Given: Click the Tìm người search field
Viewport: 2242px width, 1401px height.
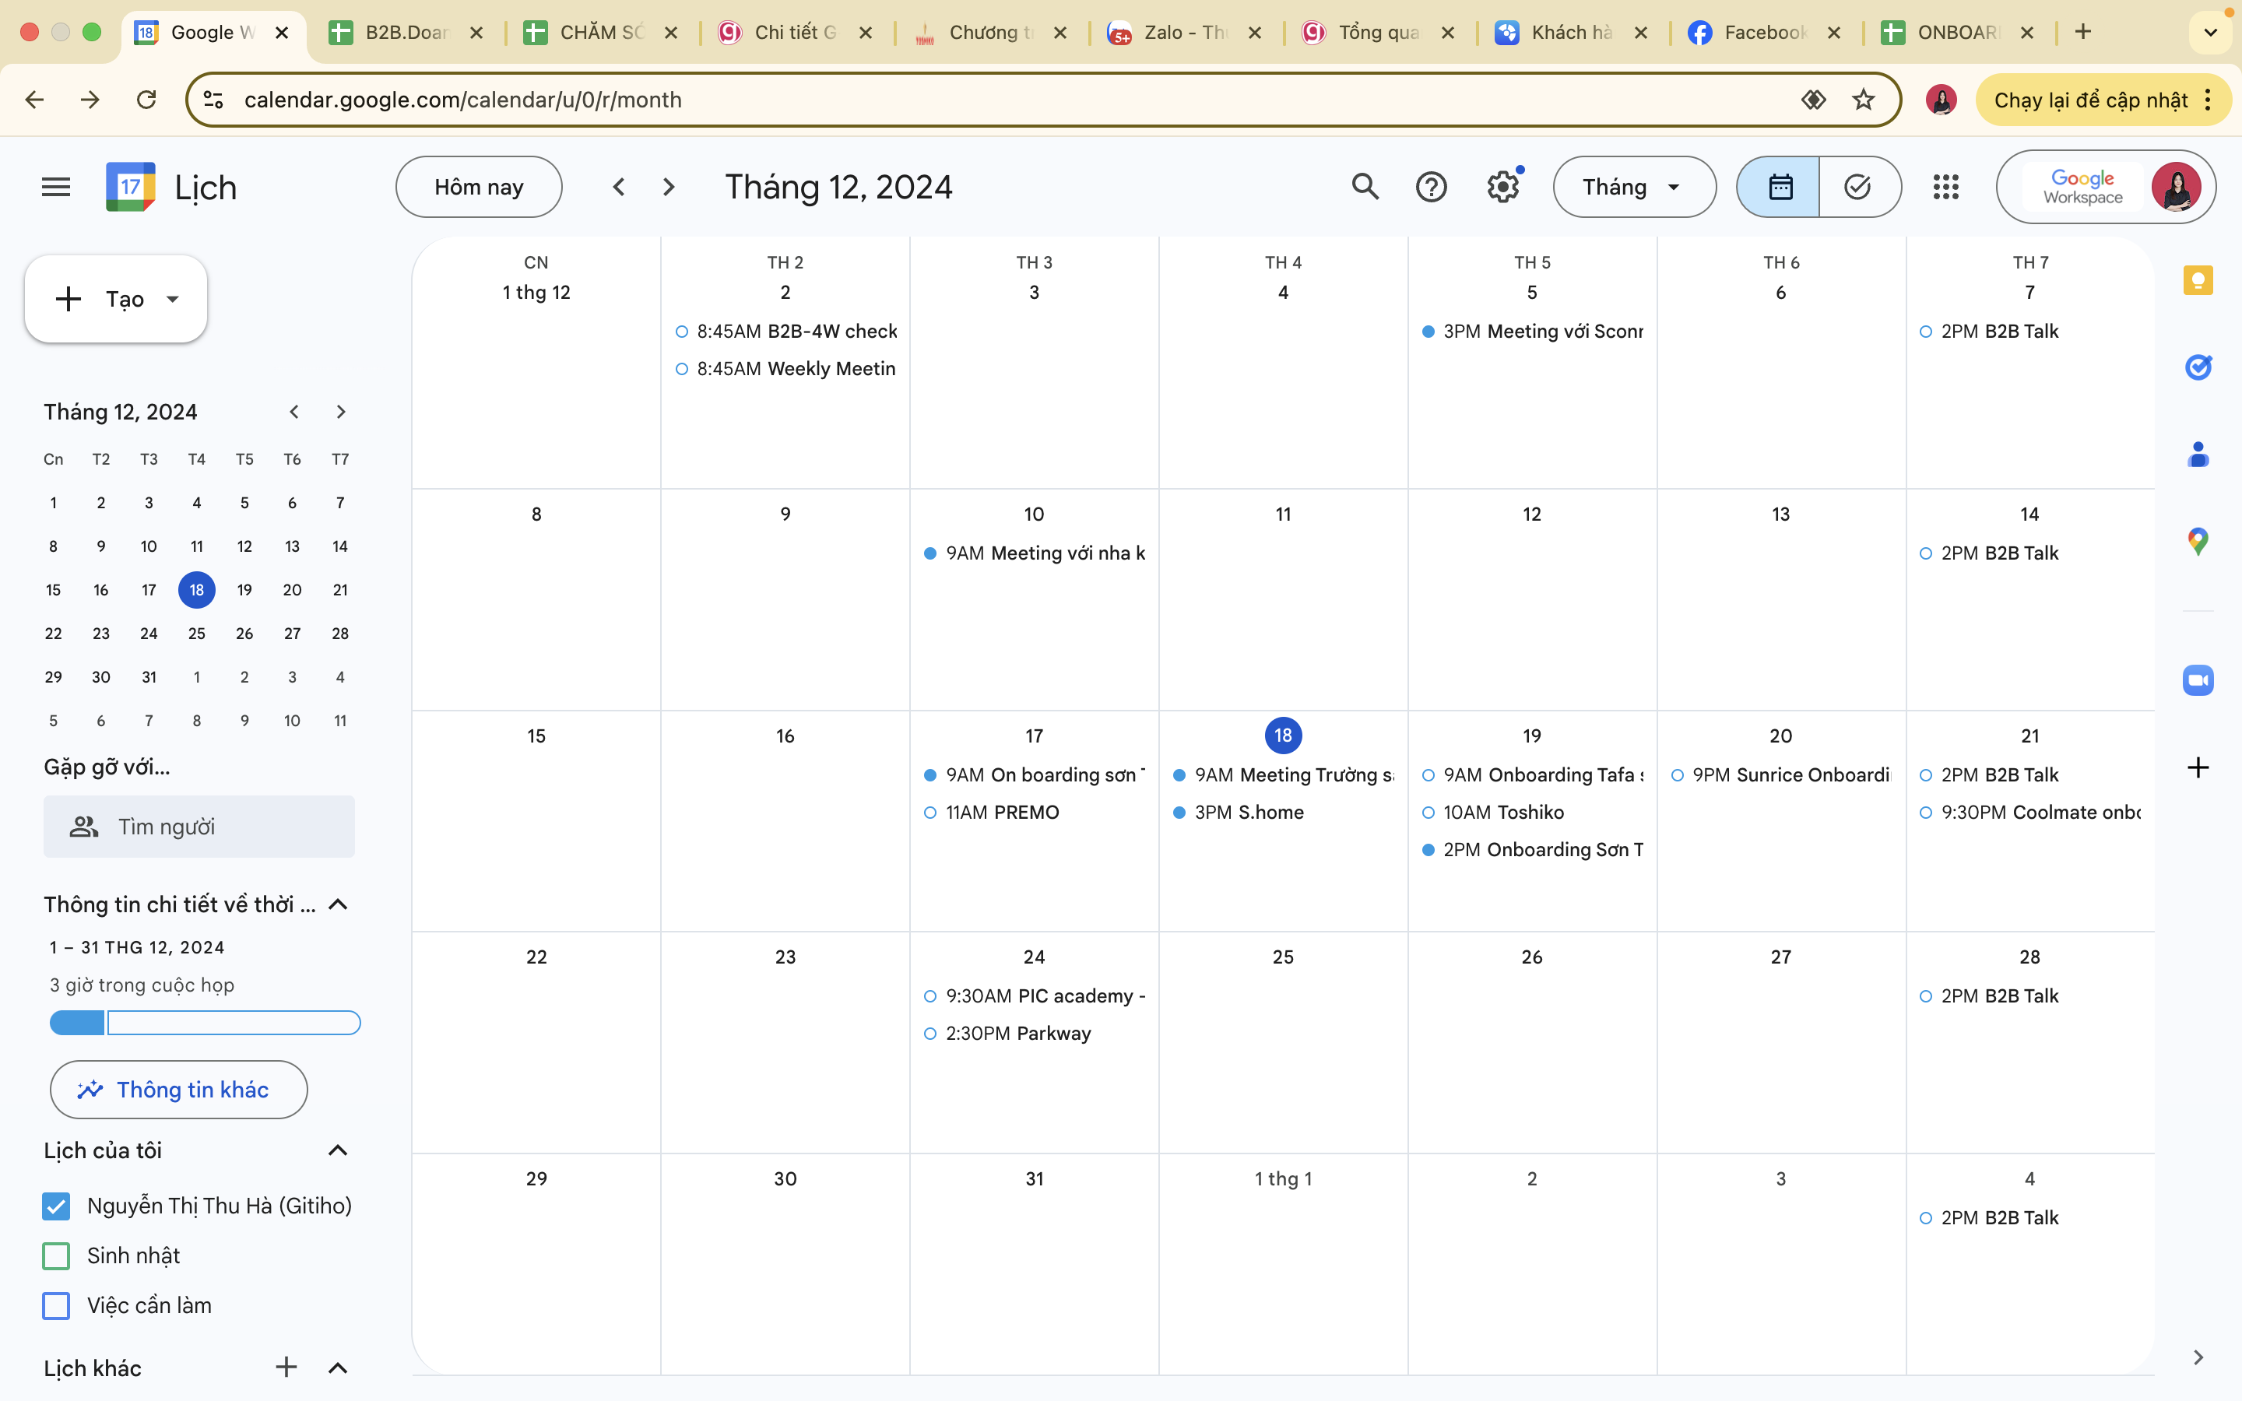Looking at the screenshot, I should [199, 827].
